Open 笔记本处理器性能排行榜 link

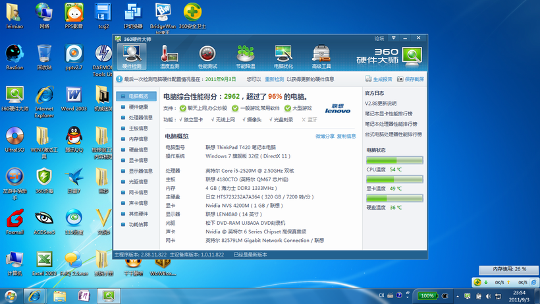tap(391, 124)
